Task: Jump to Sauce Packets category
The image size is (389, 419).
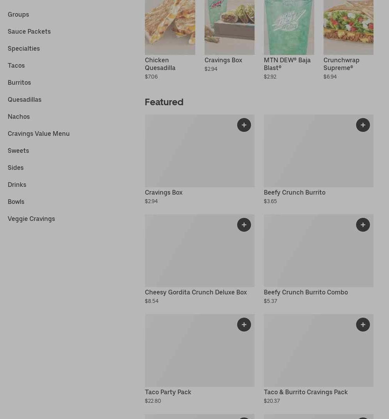Action: point(29,32)
